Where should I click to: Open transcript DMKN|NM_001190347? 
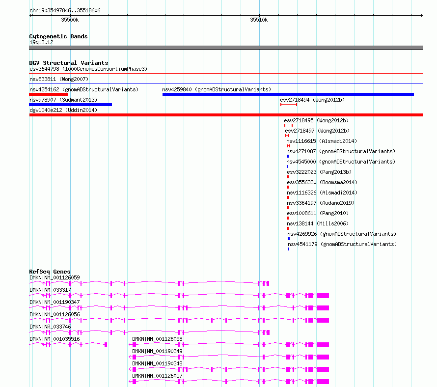(x=55, y=302)
